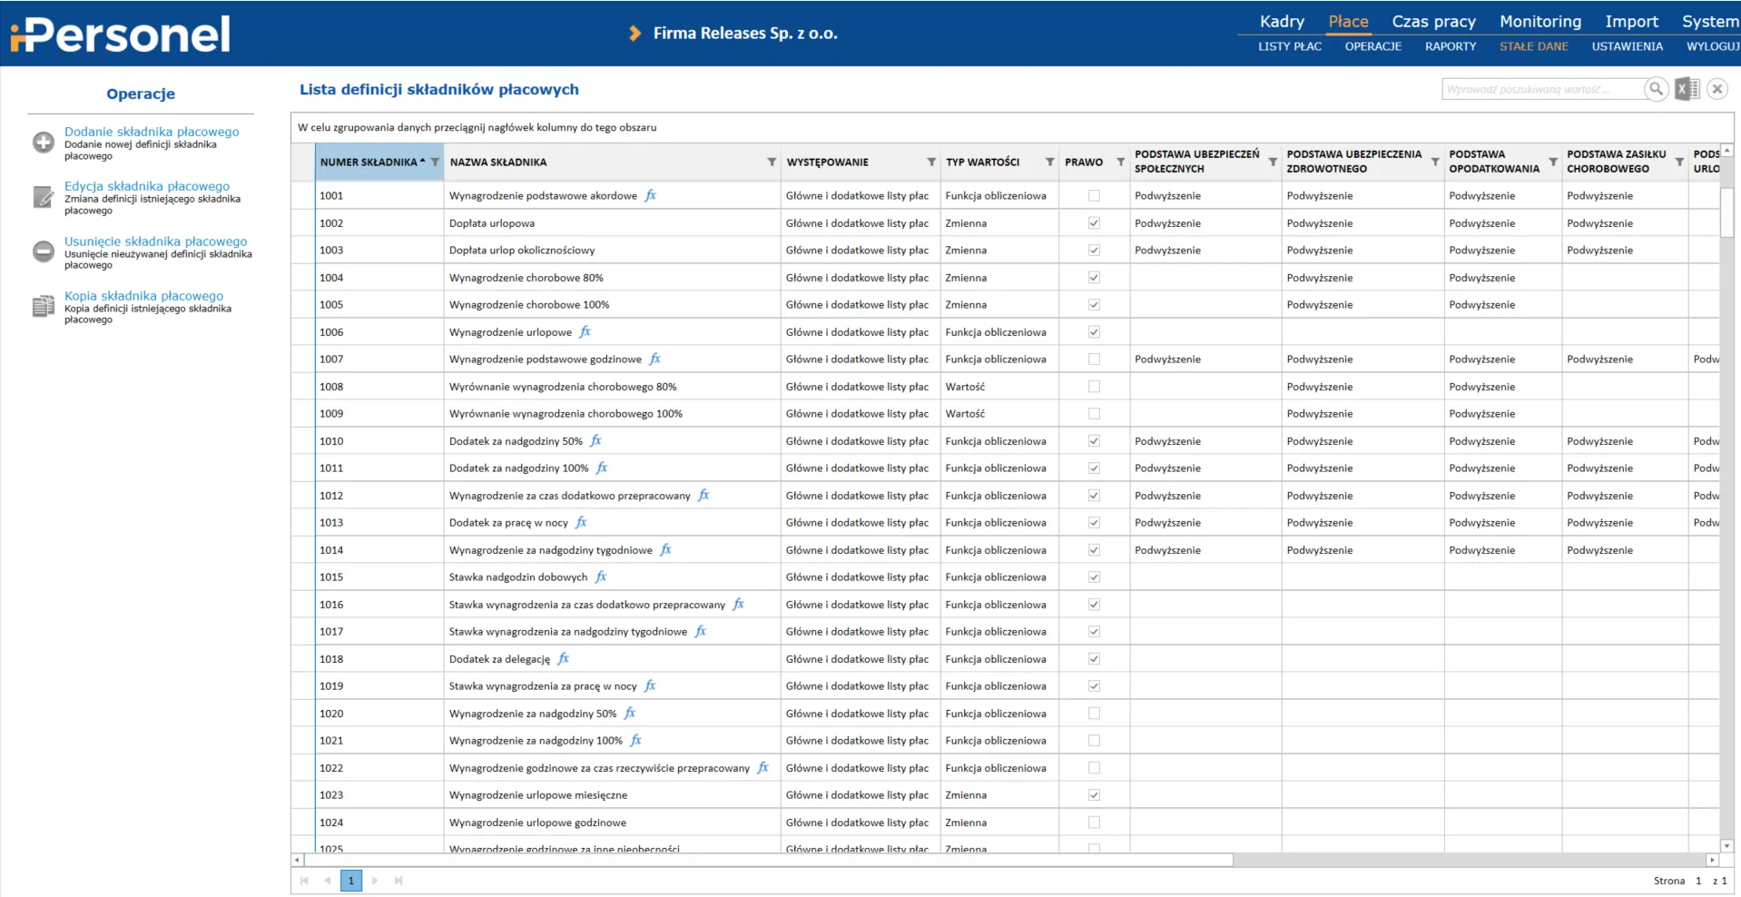Screen dimensions: 1741x897
Task: Focus the search value input field
Action: pyautogui.click(x=1541, y=89)
